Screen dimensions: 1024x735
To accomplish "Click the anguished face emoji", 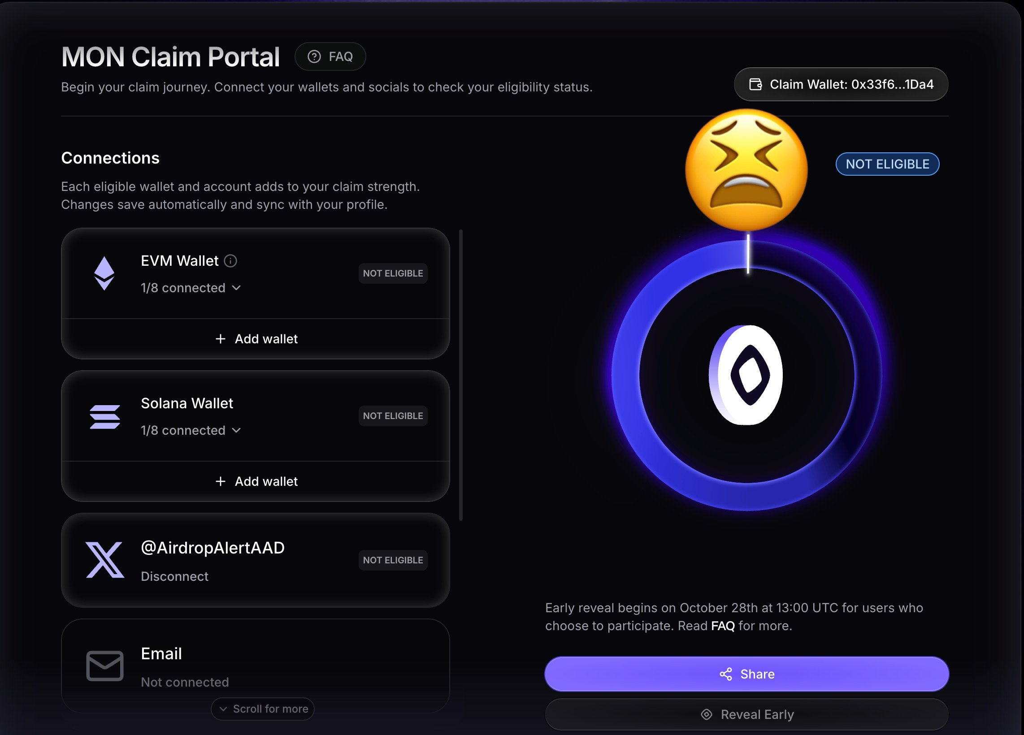I will 746,170.
